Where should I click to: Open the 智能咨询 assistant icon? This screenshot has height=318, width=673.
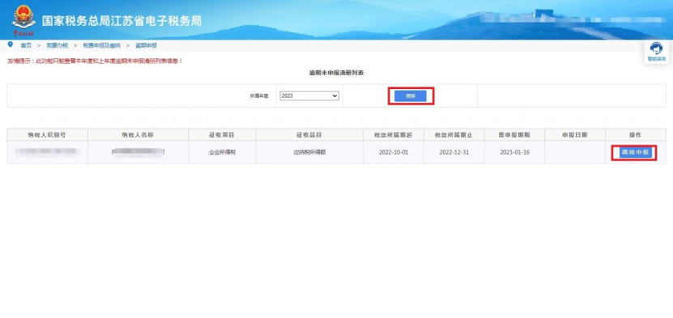click(x=656, y=53)
